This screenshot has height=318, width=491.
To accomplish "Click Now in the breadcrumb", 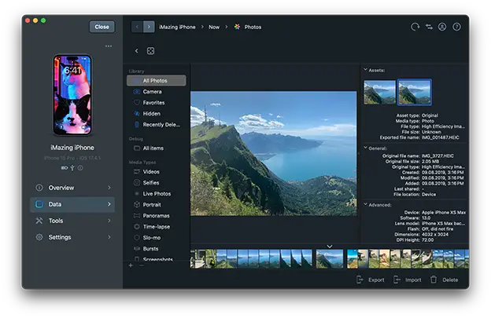I will [x=214, y=27].
